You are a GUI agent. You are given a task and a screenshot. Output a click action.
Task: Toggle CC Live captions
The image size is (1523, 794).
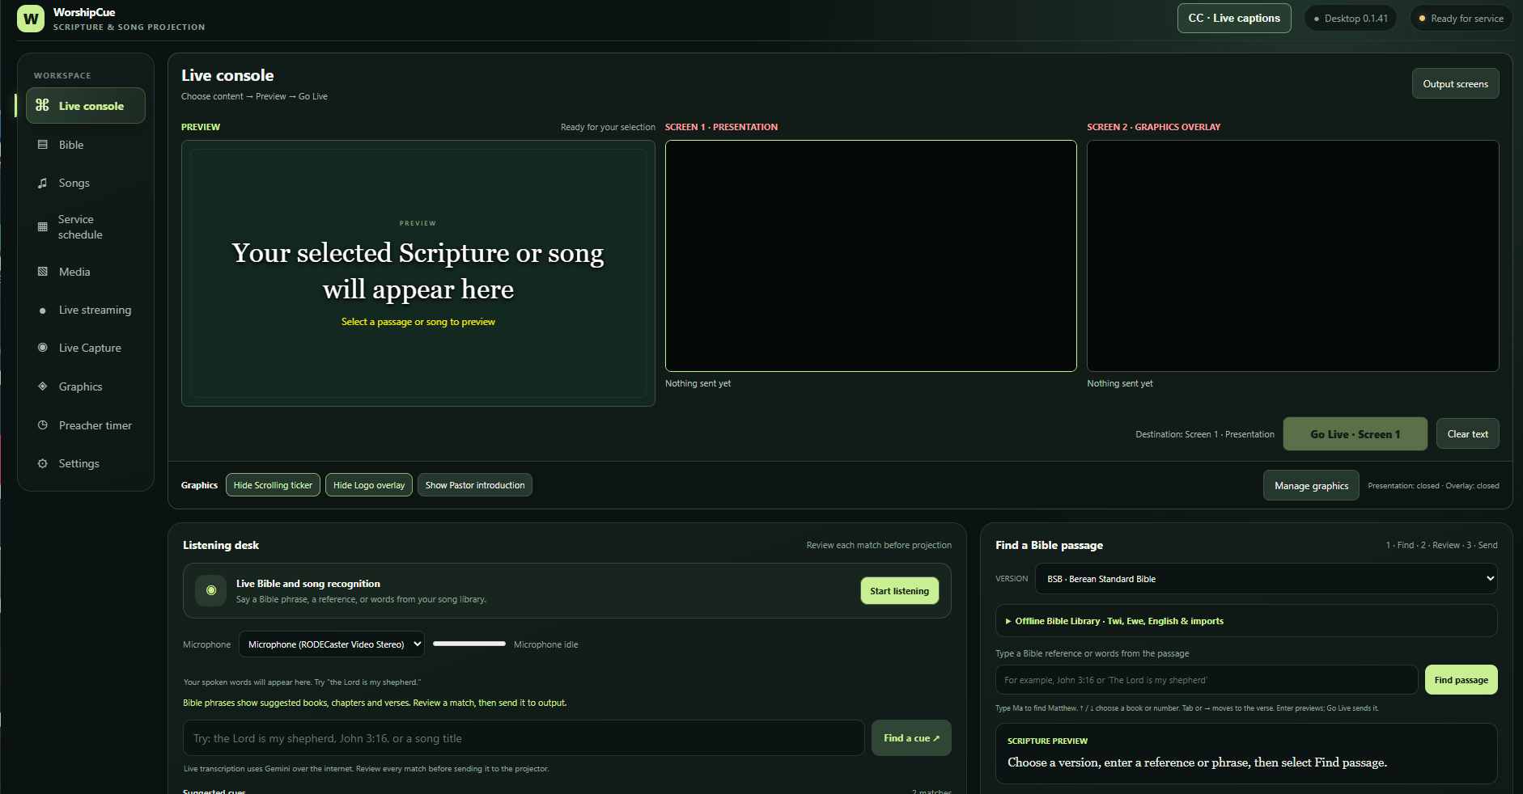click(x=1234, y=18)
